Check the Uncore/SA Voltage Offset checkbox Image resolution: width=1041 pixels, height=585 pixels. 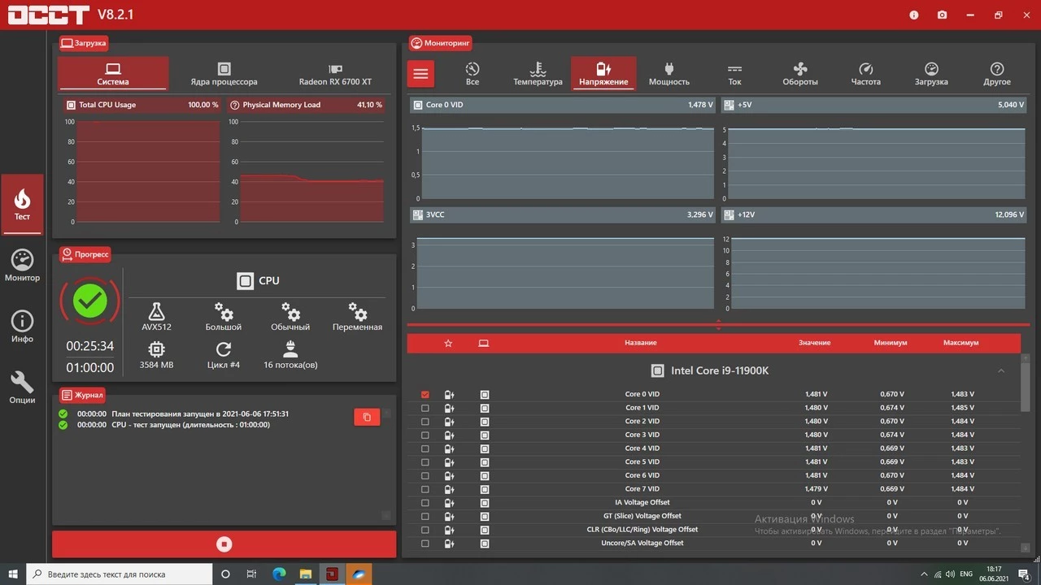click(x=425, y=544)
